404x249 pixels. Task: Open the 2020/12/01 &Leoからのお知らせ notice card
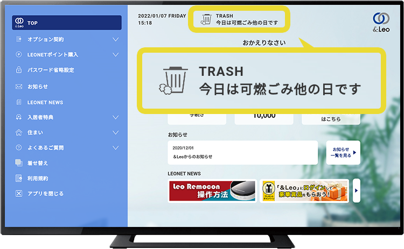[x=243, y=152]
